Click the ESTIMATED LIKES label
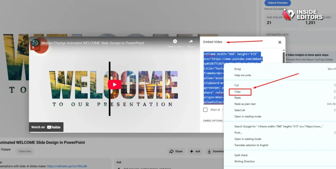This screenshot has width=336, height=169. pyautogui.click(x=278, y=34)
